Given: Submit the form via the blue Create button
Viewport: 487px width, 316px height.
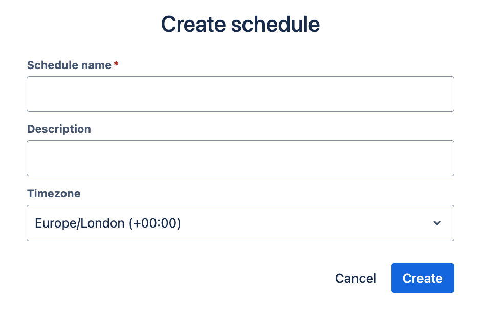Looking at the screenshot, I should click(423, 278).
